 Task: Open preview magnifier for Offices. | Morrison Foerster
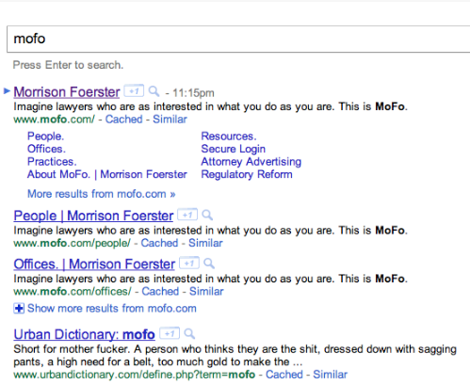point(209,264)
